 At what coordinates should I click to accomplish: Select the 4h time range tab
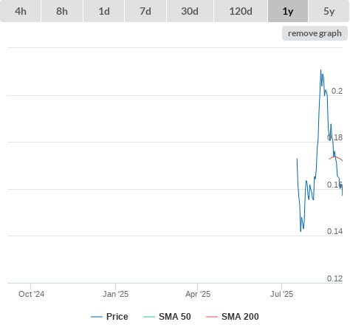[21, 11]
